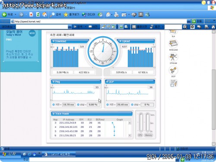
Task: Select the KT speed test taskbar window button
Action: [x=59, y=154]
